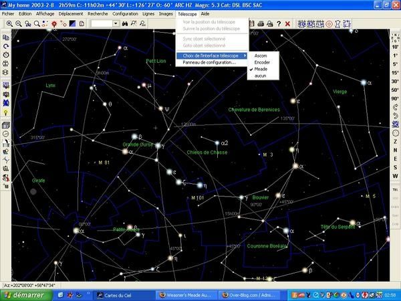Open the Configuration menu
The image size is (401, 301).
click(125, 14)
